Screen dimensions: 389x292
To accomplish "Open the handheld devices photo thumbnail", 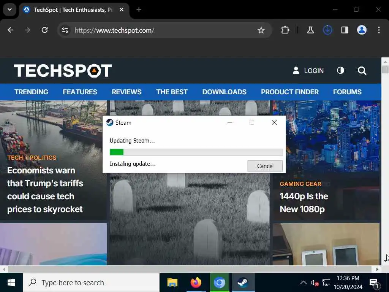I will point(326,244).
